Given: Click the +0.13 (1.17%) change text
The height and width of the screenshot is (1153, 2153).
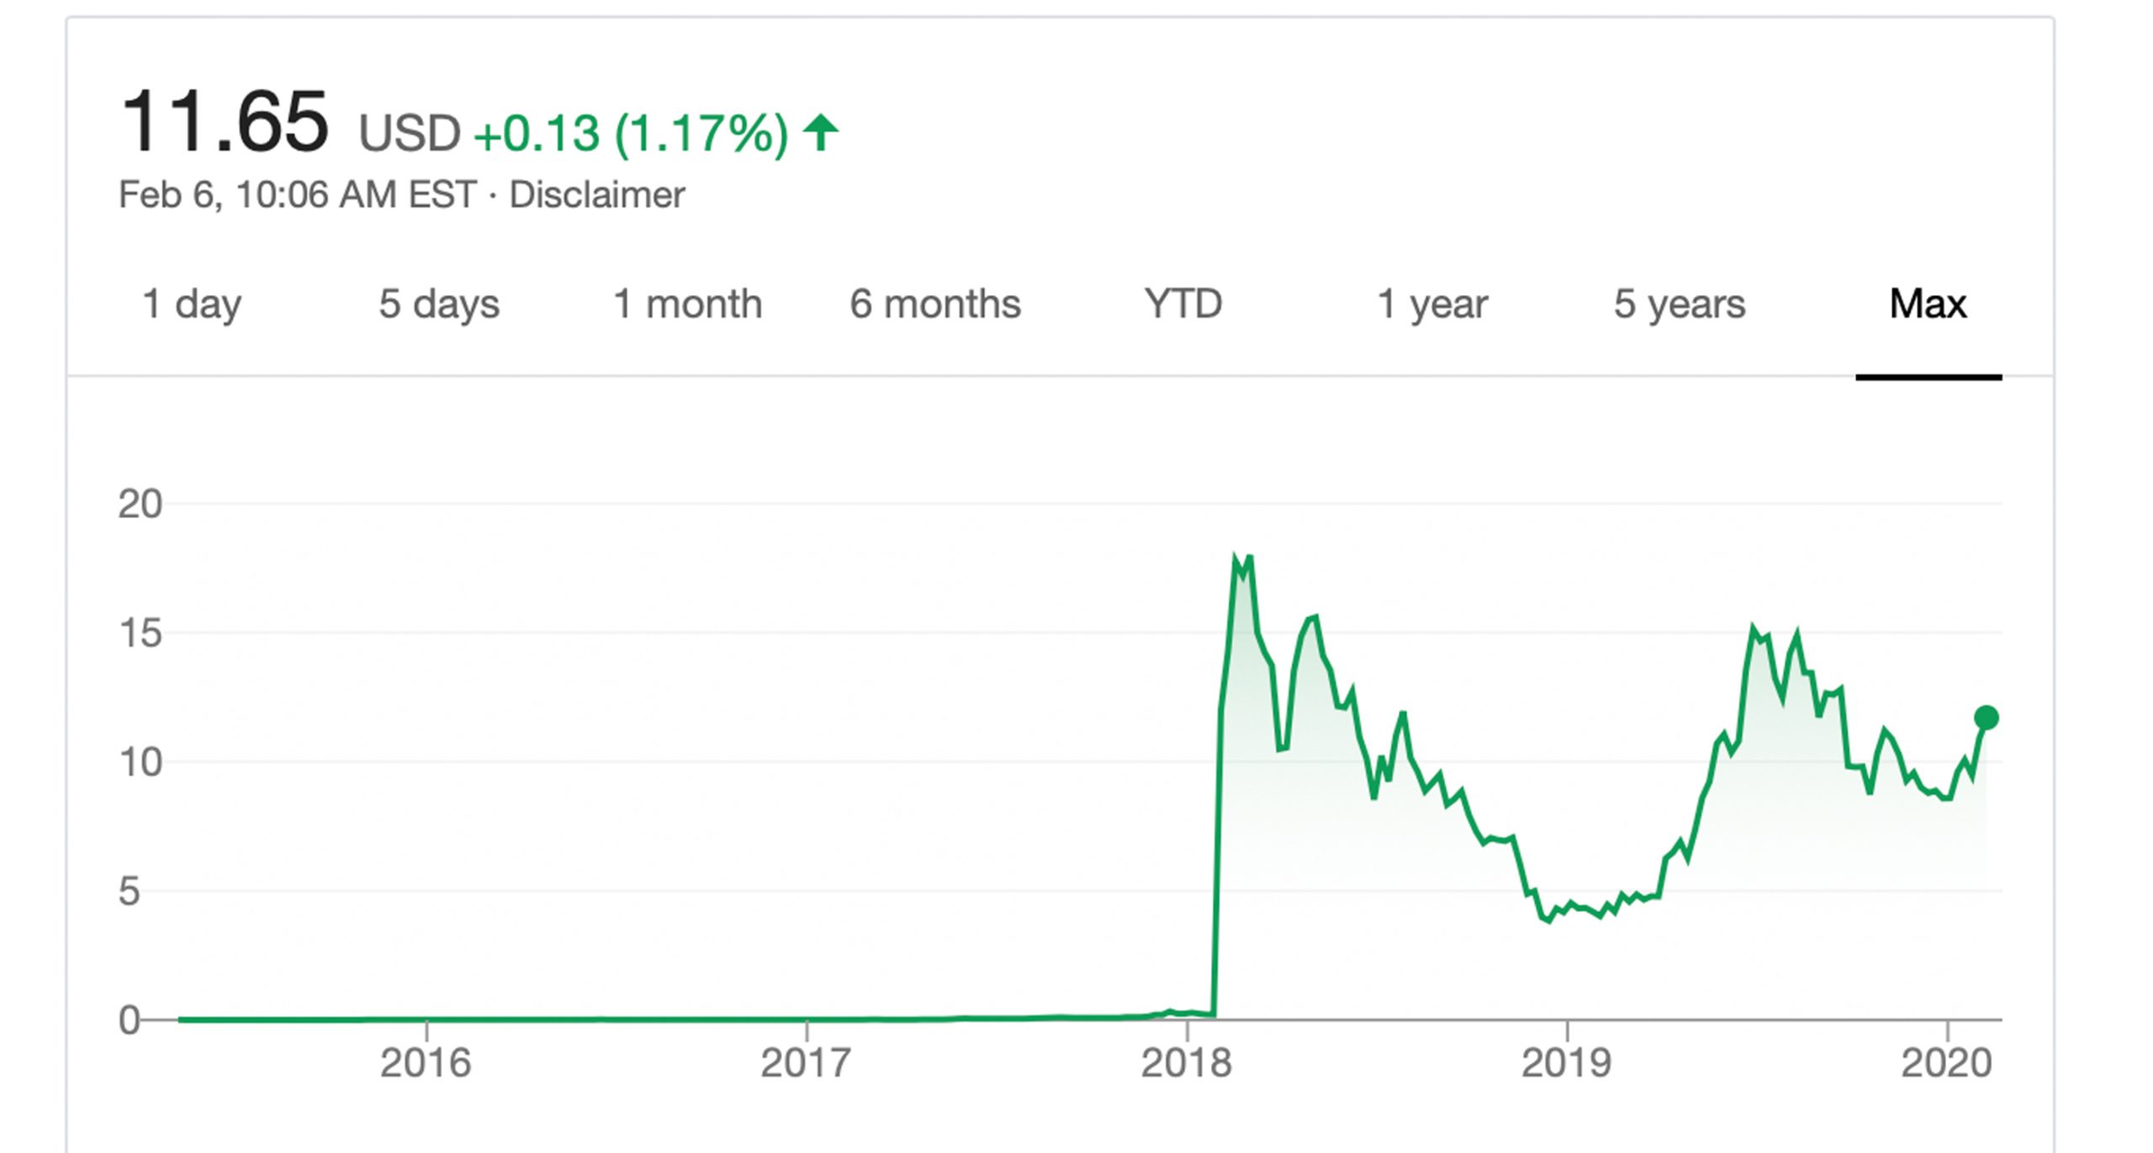Looking at the screenshot, I should click(632, 134).
